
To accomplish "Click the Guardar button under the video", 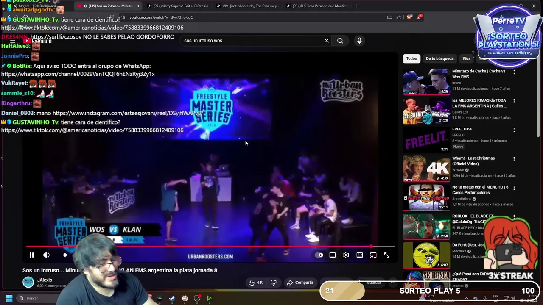I will [370, 283].
